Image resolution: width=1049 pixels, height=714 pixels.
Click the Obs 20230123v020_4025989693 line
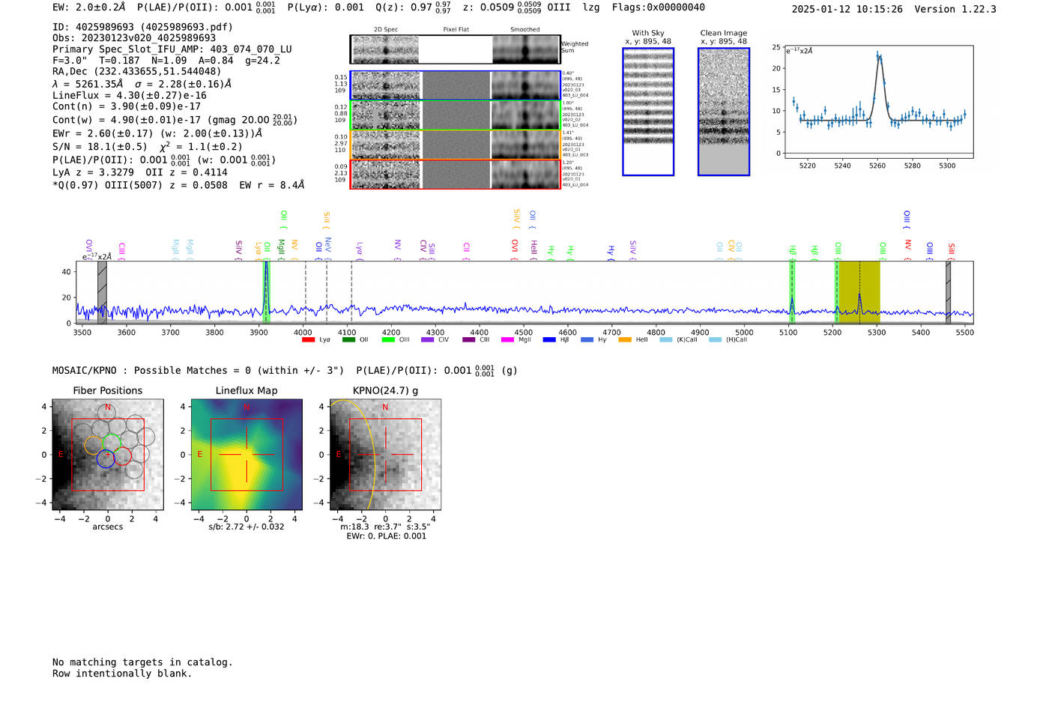click(x=134, y=38)
